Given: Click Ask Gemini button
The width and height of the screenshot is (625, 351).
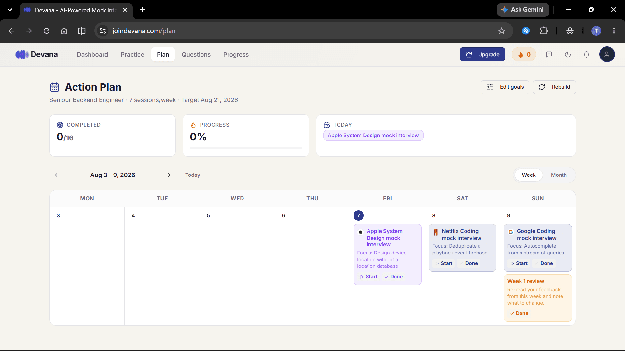Looking at the screenshot, I should click(523, 10).
